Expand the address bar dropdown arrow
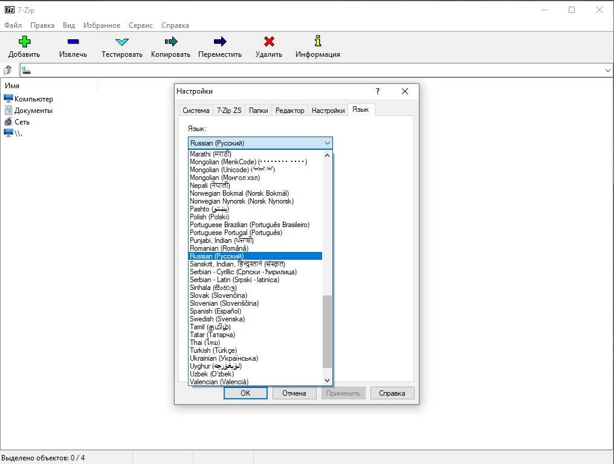This screenshot has width=614, height=464. click(608, 71)
